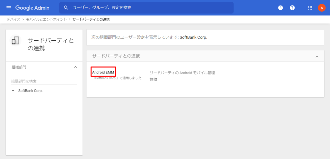Open the Android EMM setting

point(103,72)
